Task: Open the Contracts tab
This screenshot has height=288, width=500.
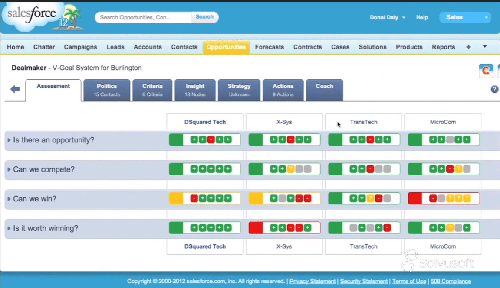Action: (x=308, y=47)
